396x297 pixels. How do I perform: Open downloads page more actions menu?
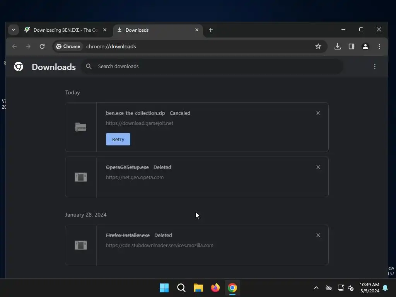[x=375, y=67]
